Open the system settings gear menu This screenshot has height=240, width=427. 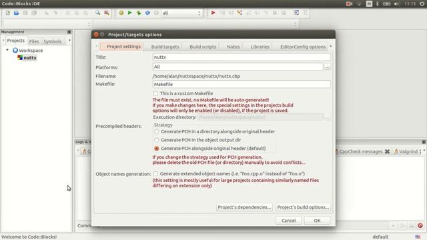422,3
